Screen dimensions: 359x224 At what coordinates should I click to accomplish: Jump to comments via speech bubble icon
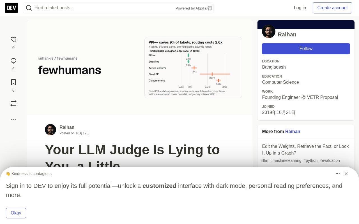tap(13, 61)
